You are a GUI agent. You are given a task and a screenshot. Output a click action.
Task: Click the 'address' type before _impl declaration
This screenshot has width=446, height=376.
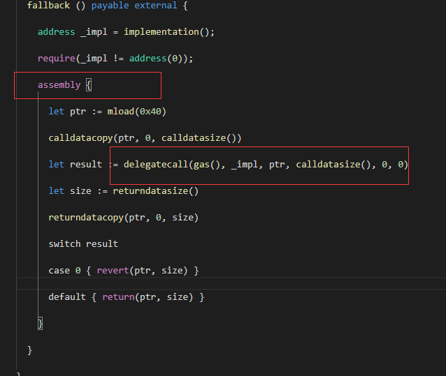[x=57, y=32]
